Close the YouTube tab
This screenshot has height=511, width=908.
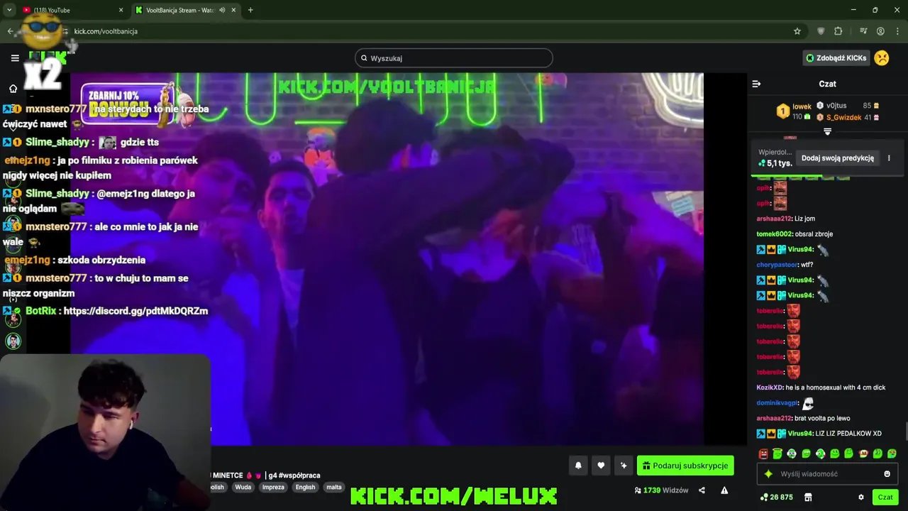[121, 10]
